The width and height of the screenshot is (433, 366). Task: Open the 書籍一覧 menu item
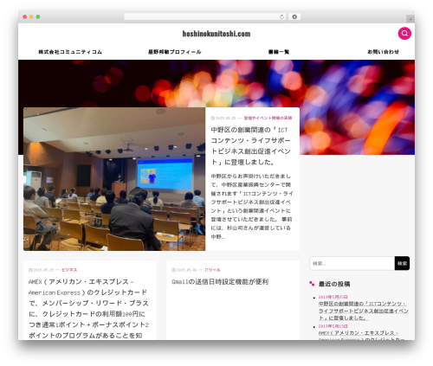[x=279, y=52]
